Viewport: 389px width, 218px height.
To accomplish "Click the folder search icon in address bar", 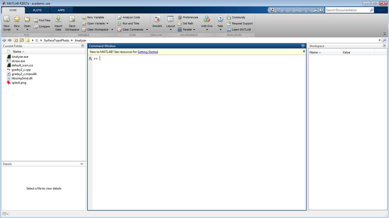I will point(384,40).
